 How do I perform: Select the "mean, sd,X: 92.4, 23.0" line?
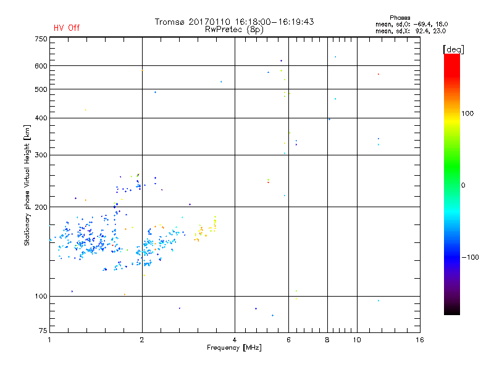point(411,31)
